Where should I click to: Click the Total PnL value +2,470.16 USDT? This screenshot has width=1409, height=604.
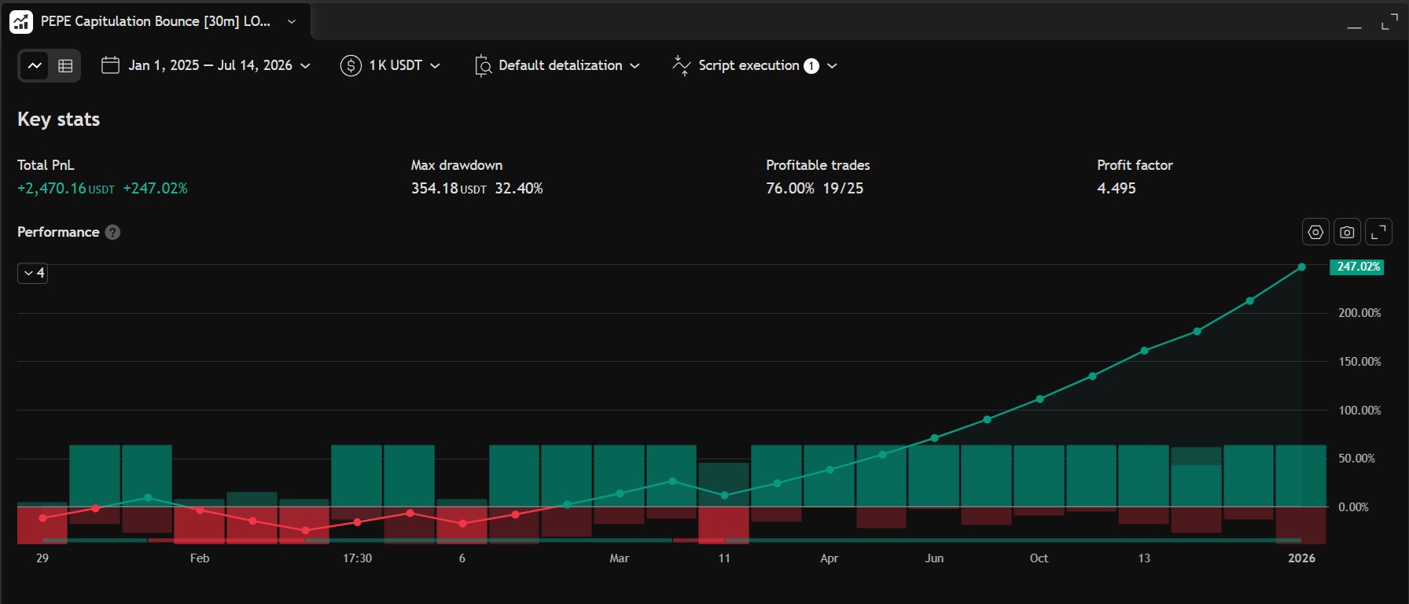click(66, 189)
